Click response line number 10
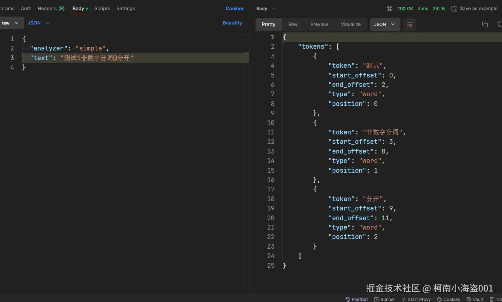This screenshot has width=502, height=302. [271, 123]
